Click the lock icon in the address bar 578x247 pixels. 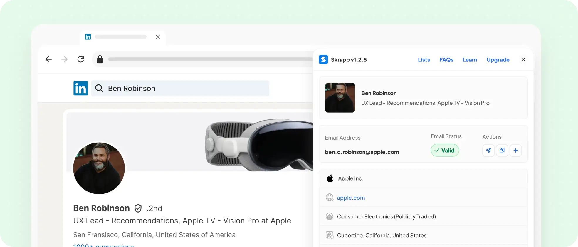click(100, 59)
